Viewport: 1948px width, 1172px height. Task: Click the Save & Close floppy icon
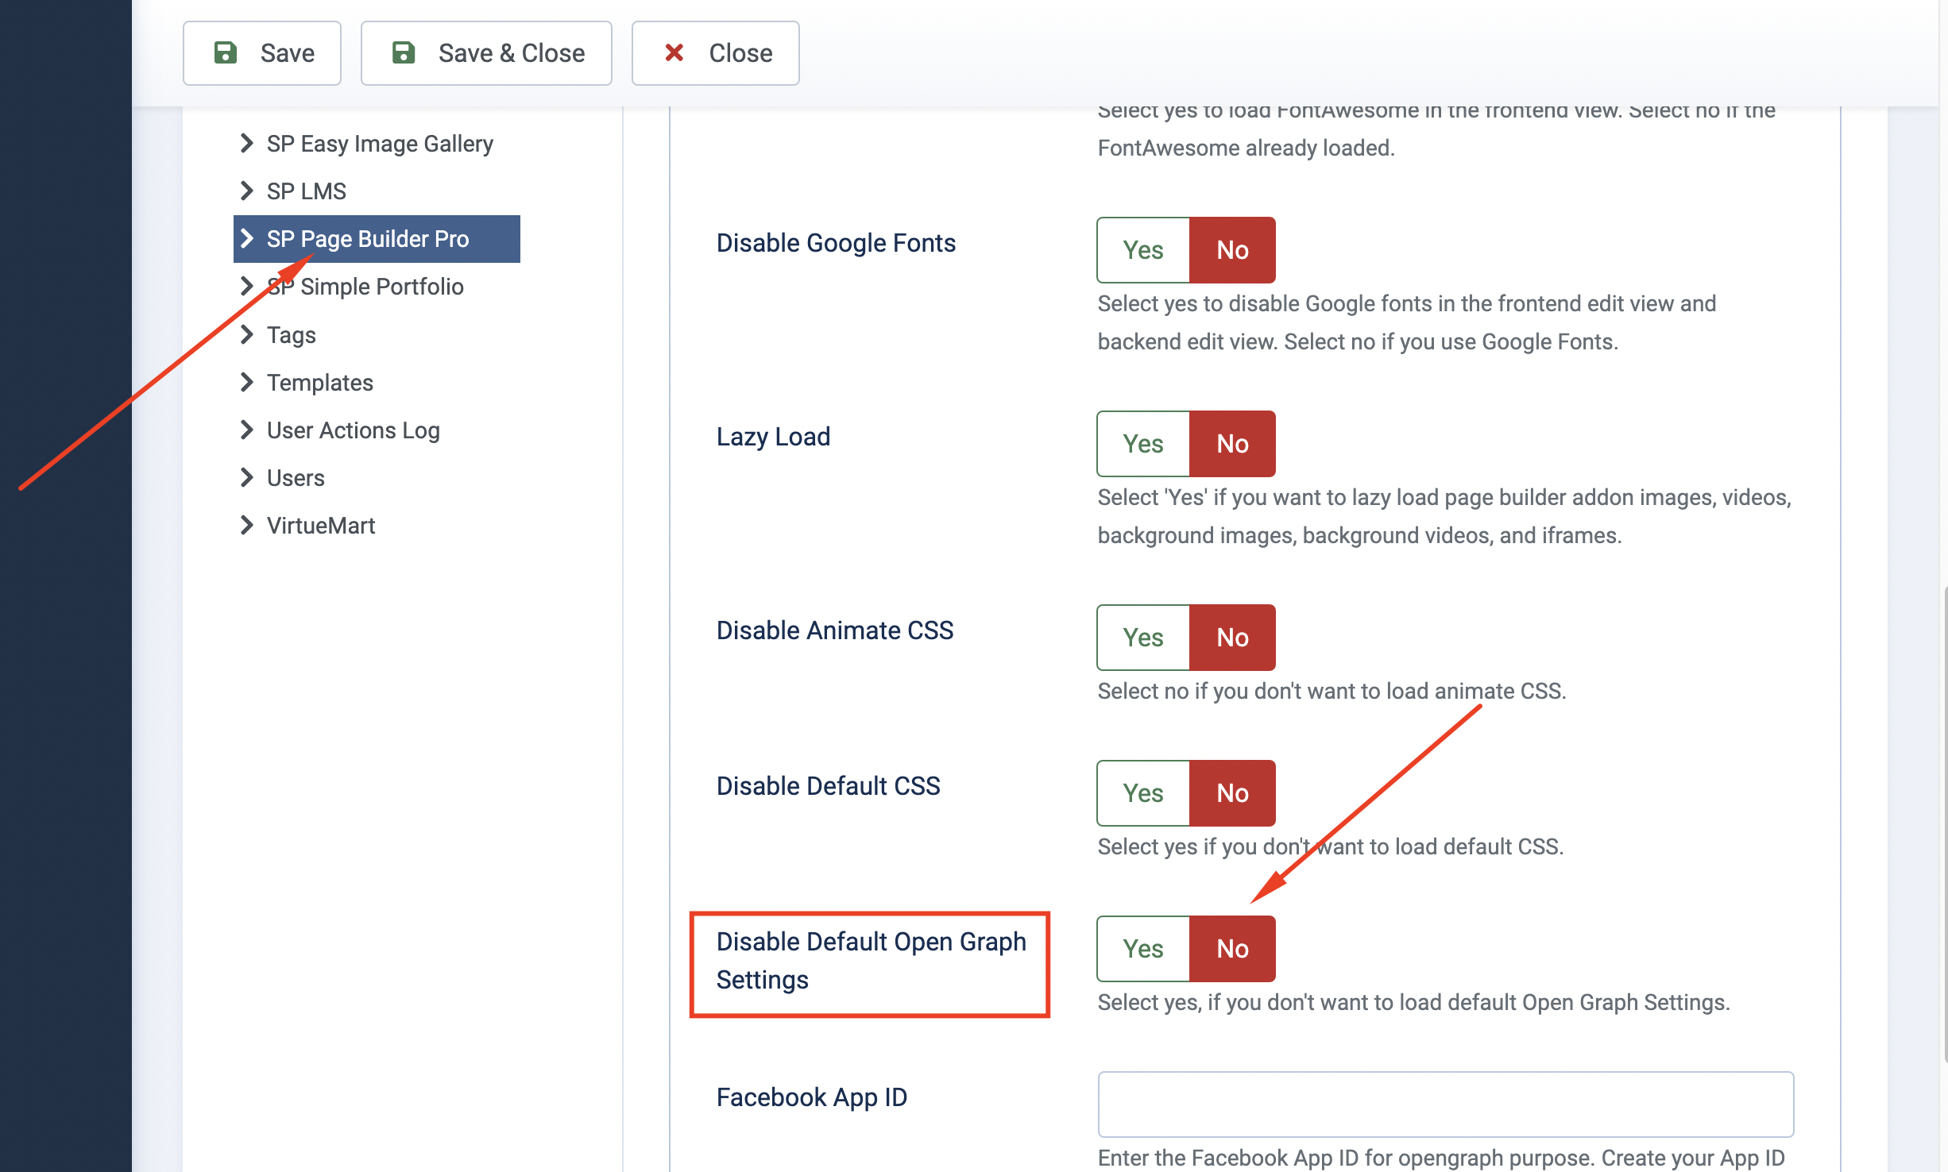[404, 53]
